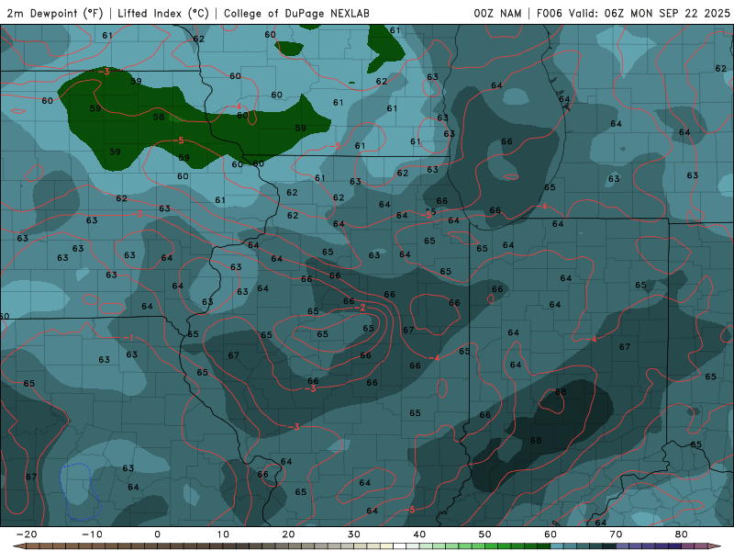This screenshot has height=551, width=734.
Task: Click 'College of DuPage NEXLAB' in header
Action: 296,13
